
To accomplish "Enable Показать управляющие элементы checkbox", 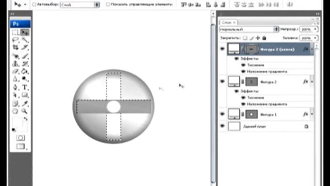I will click(x=108, y=4).
